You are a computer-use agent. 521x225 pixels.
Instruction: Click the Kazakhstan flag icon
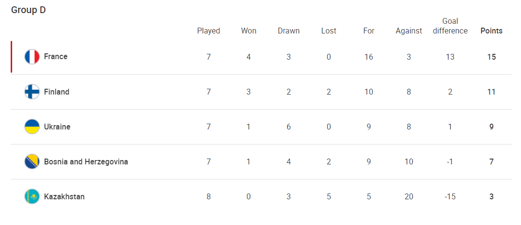32,196
